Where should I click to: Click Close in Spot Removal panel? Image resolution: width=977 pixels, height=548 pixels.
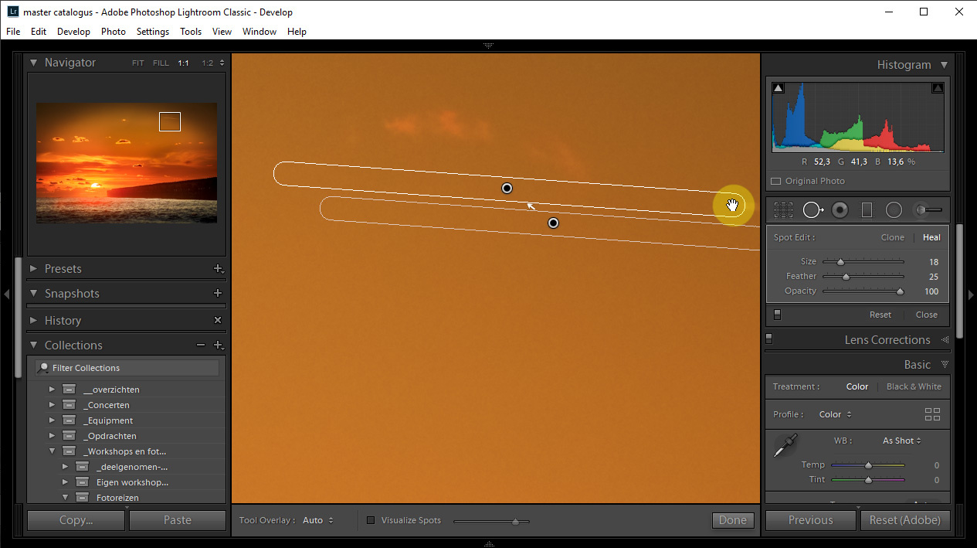[927, 315]
